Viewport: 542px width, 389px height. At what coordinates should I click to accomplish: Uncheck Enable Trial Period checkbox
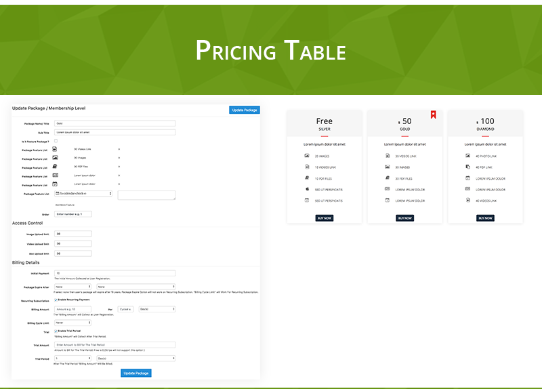(x=56, y=331)
